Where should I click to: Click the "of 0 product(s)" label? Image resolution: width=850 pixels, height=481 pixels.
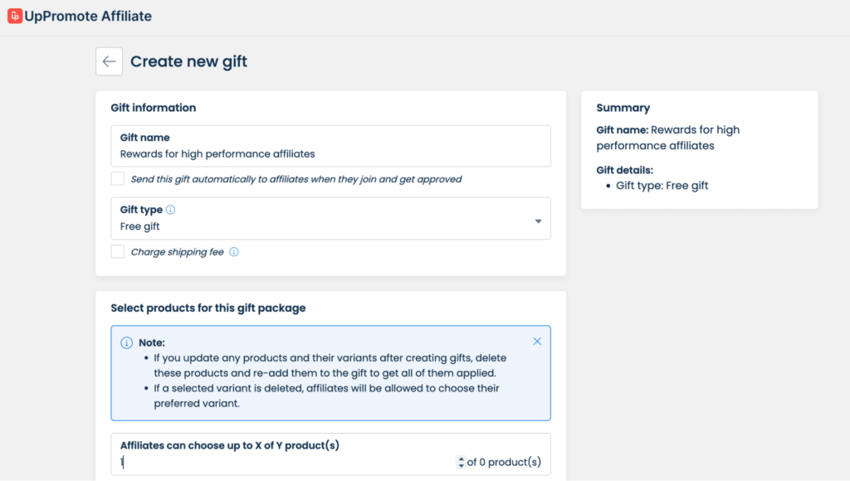tap(504, 463)
